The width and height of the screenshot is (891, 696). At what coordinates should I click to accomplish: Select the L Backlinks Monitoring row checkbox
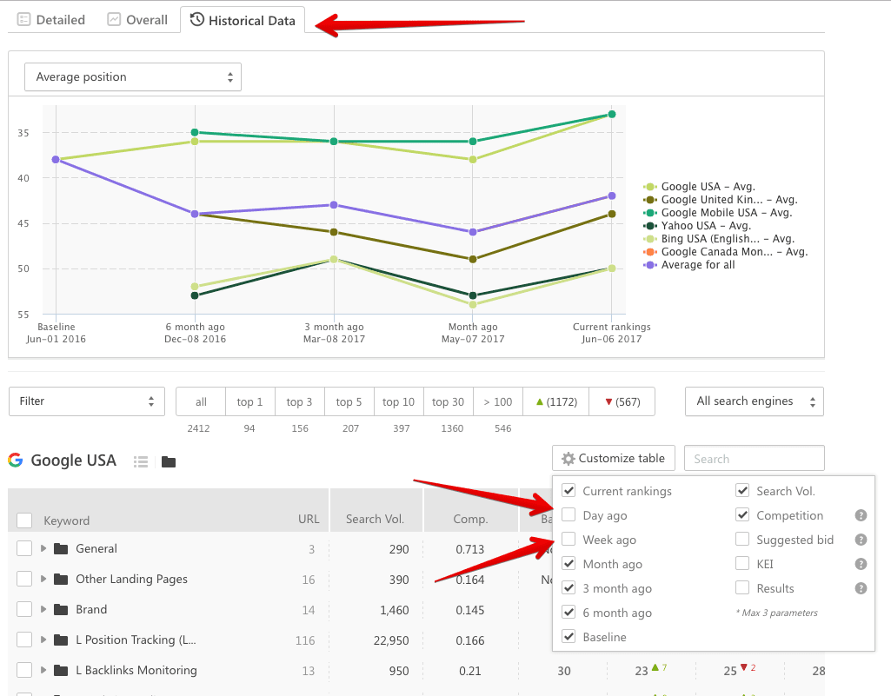click(x=24, y=671)
